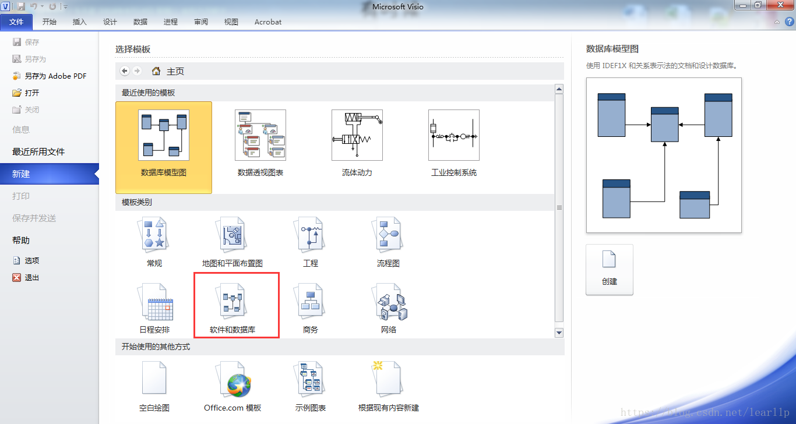
Task: Open the 地图和平面布置图 category
Action: pos(233,242)
